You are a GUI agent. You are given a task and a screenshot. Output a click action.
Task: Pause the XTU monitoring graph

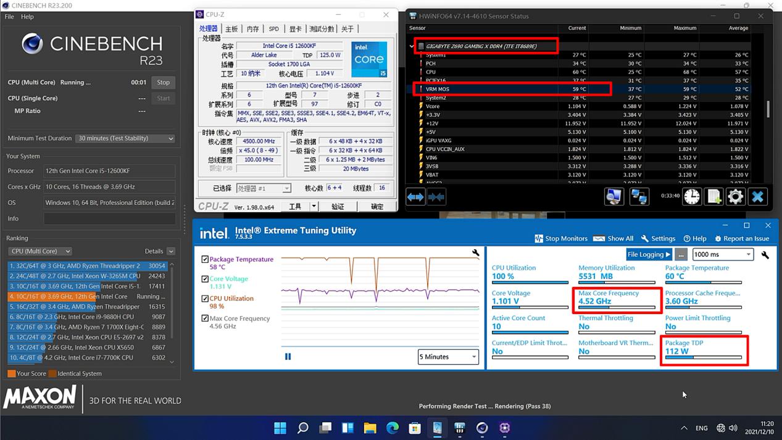coord(288,357)
